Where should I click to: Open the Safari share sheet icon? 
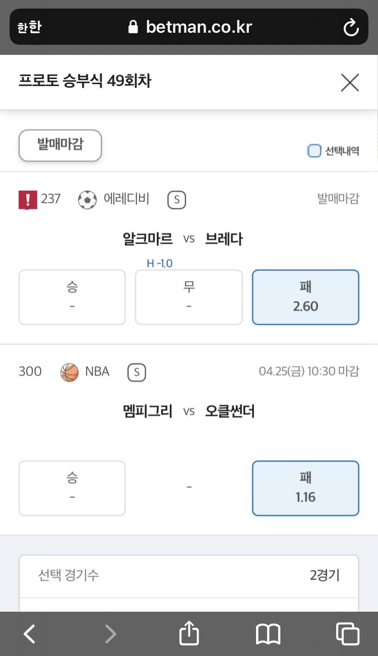(x=189, y=633)
